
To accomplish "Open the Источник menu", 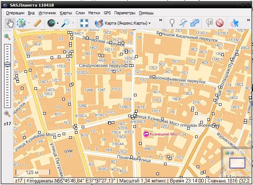I will coord(47,13).
